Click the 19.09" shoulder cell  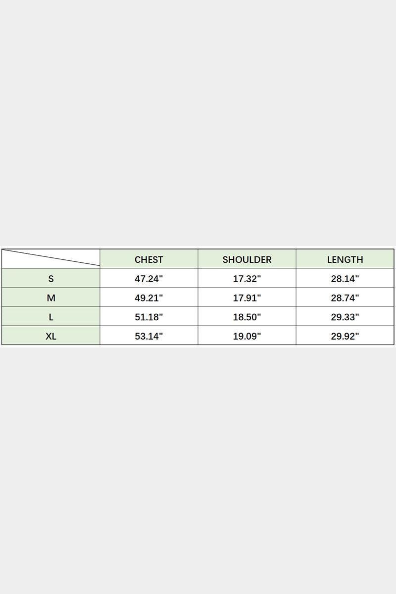[247, 336]
